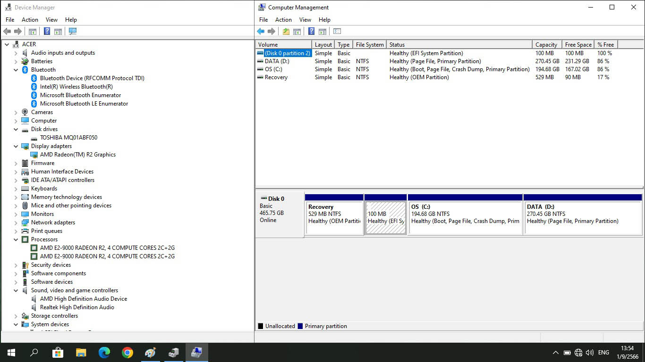Open Action menu in Computer Management

coord(283,20)
